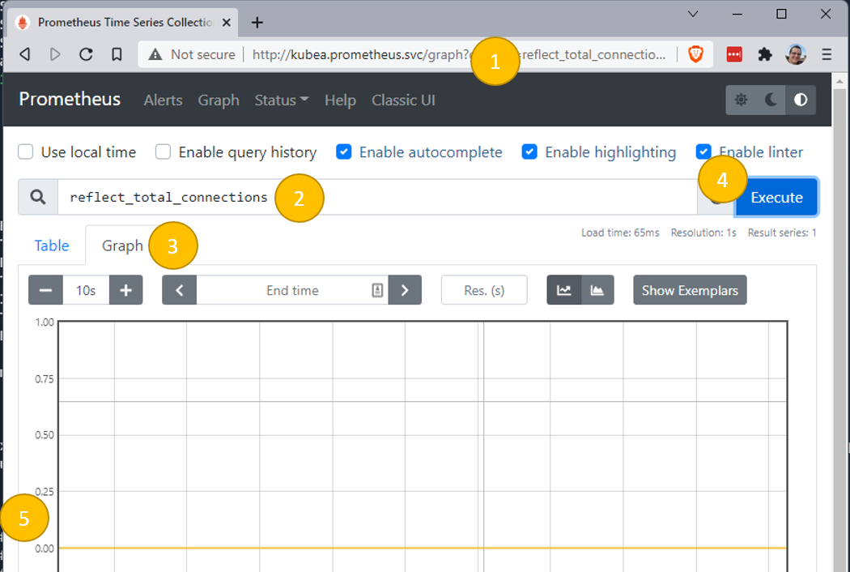Switch to the Table tab
850x572 pixels.
pos(51,245)
